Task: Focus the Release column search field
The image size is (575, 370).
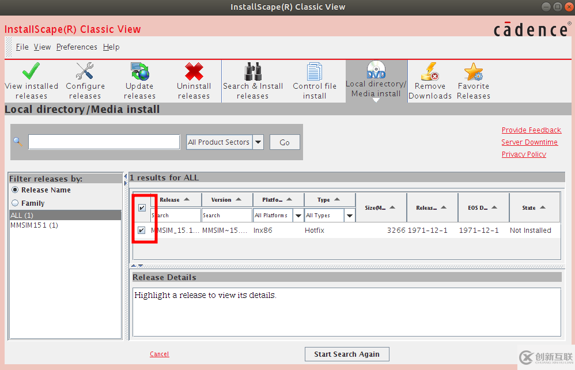Action: tap(176, 215)
